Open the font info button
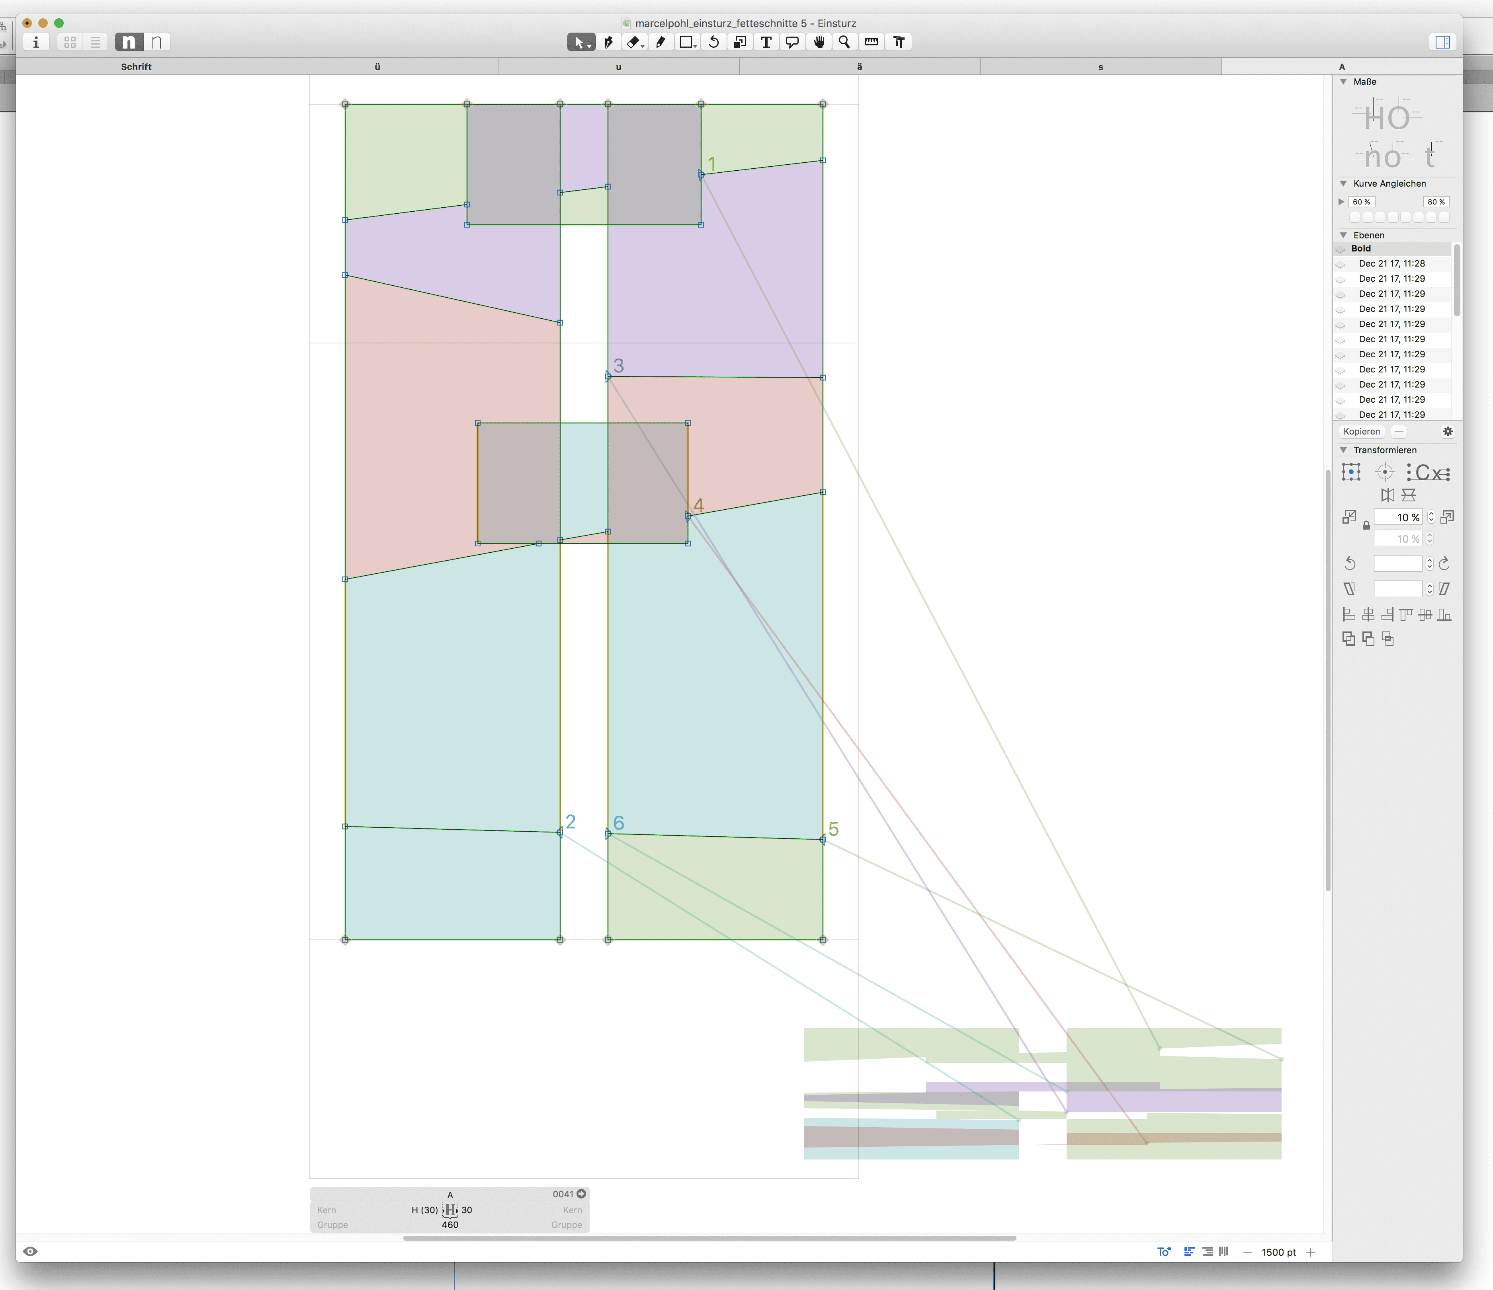Image resolution: width=1493 pixels, height=1290 pixels. pyautogui.click(x=36, y=42)
